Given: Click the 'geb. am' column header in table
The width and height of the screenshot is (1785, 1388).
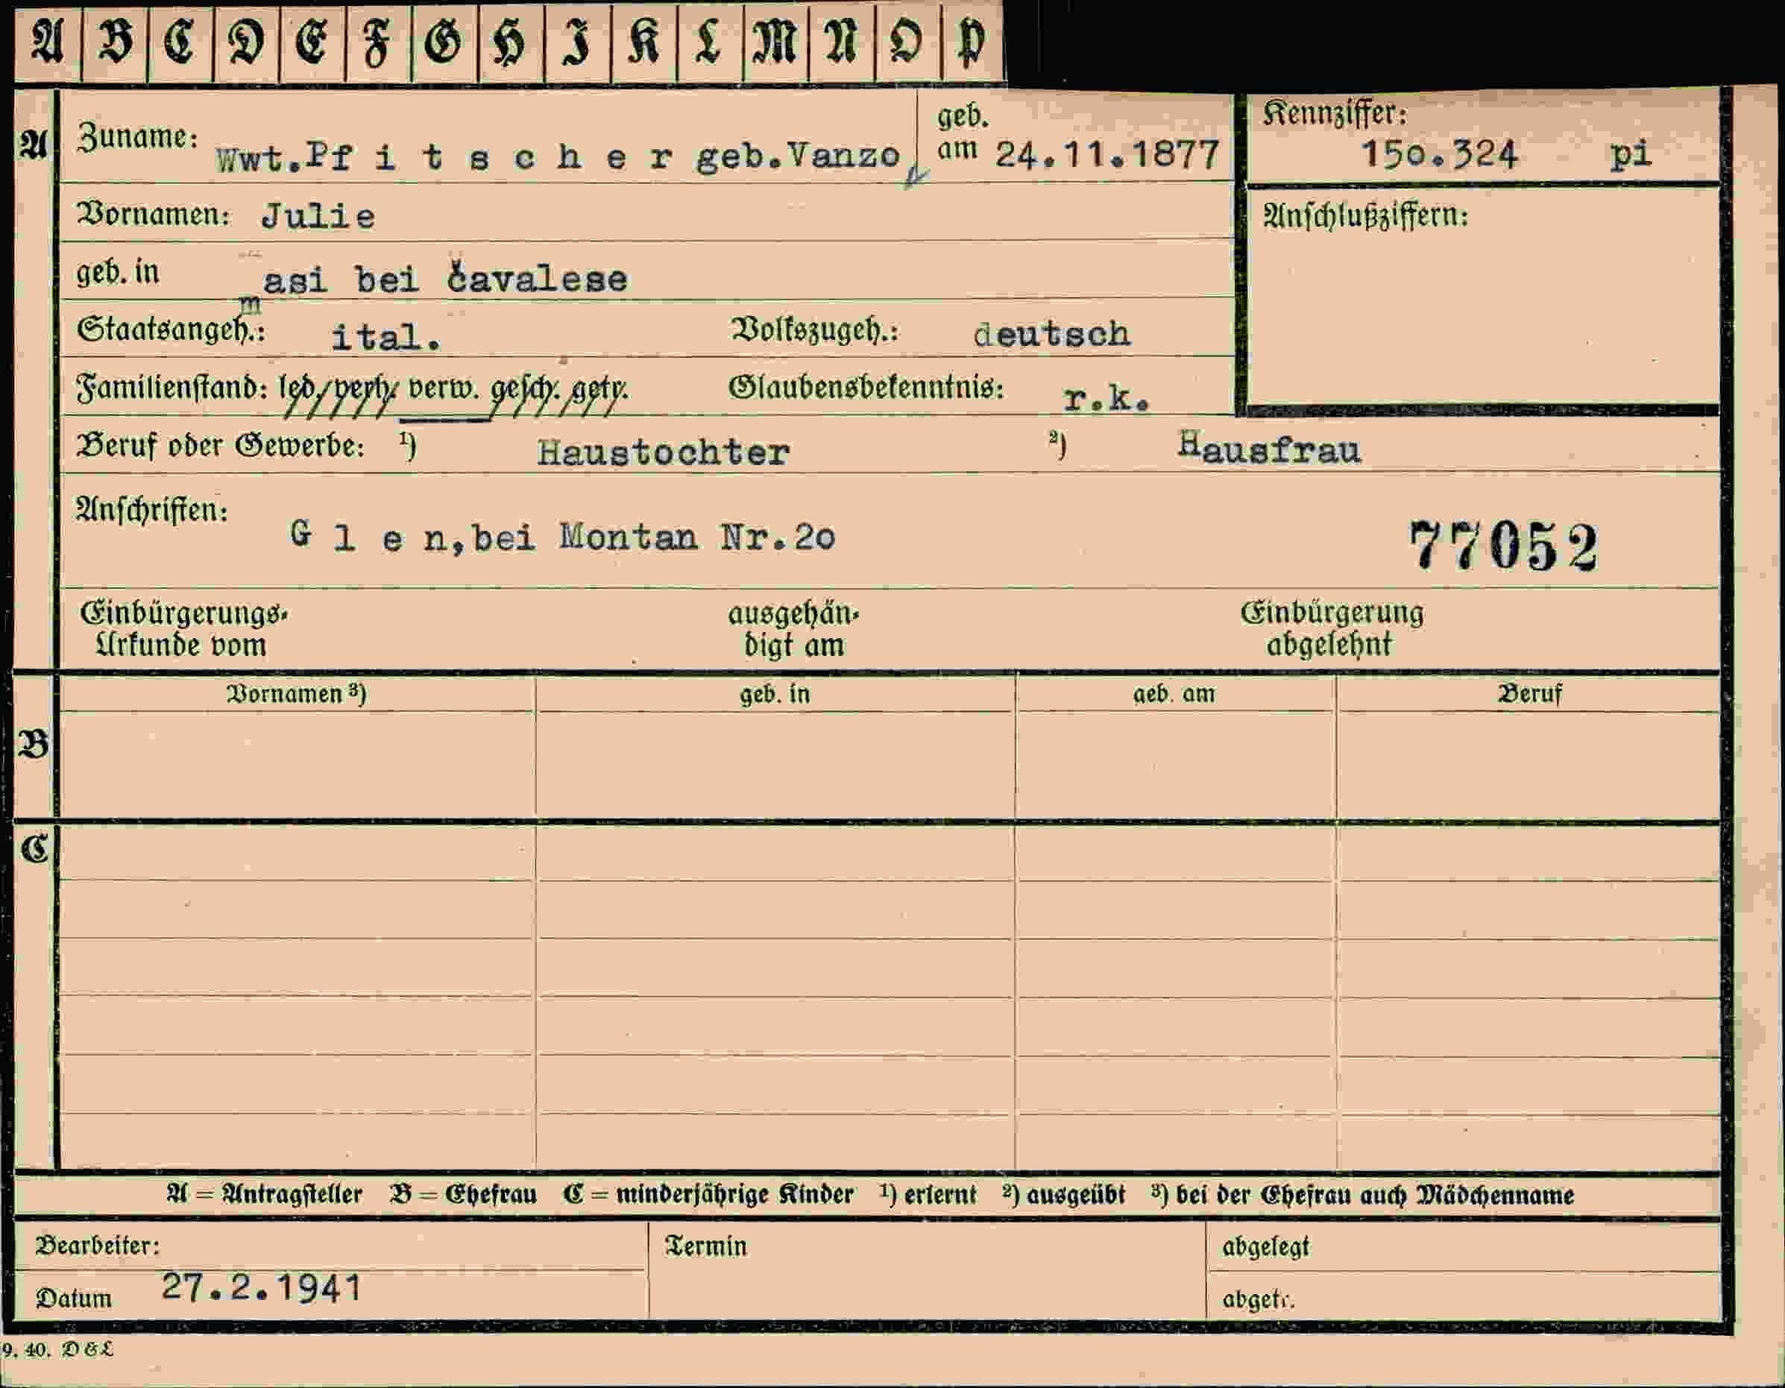Looking at the screenshot, I should (1174, 695).
